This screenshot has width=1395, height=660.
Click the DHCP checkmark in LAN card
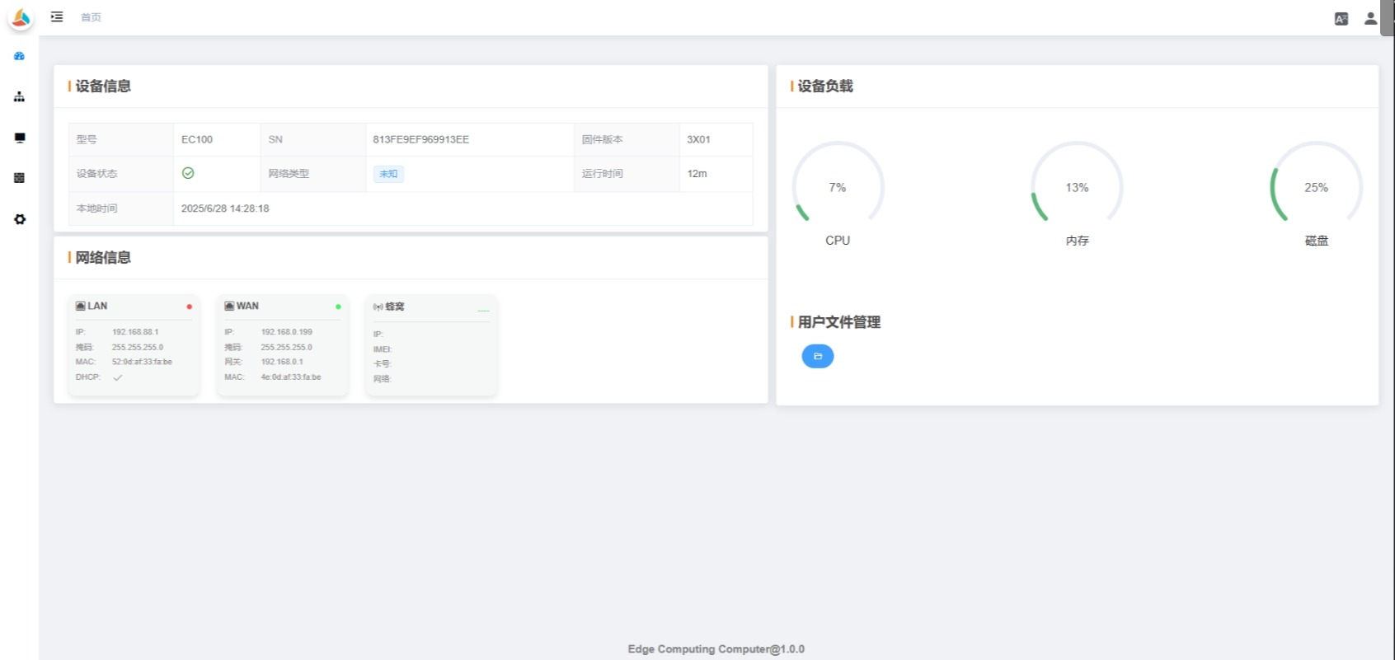[x=118, y=377]
